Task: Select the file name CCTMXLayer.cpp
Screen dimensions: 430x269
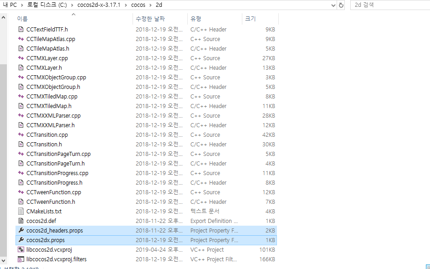Action: pos(47,58)
